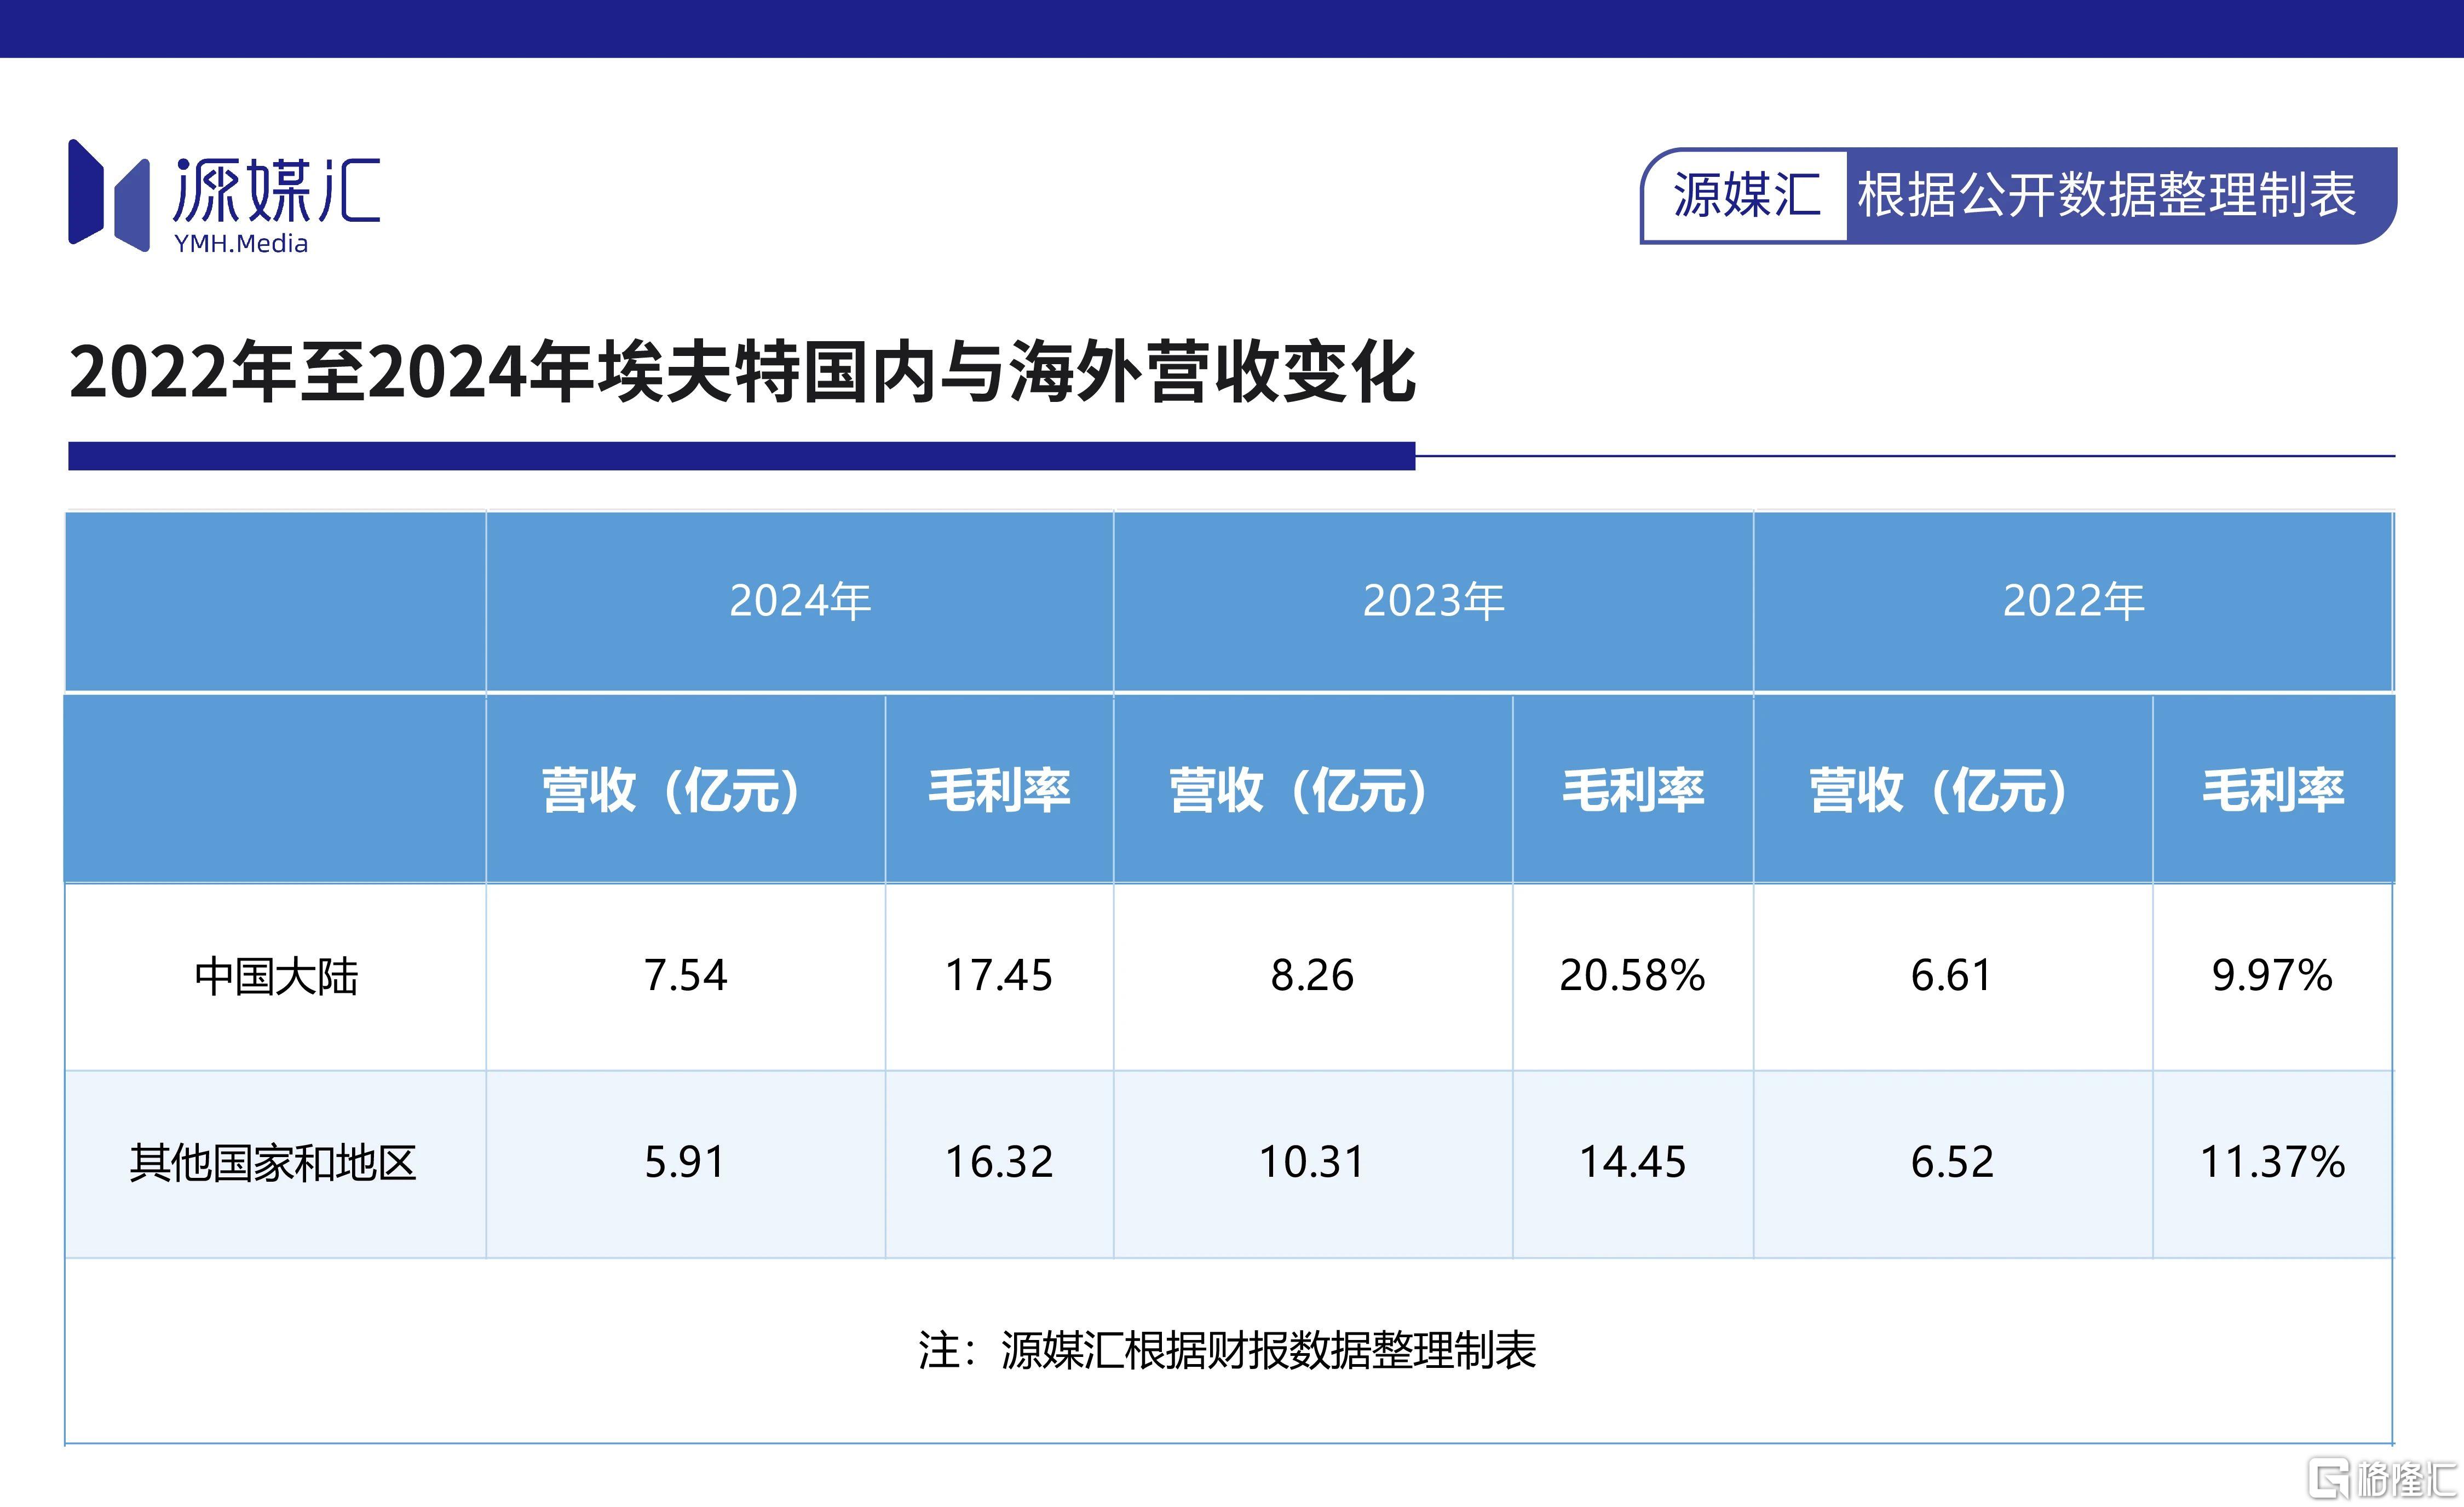The width and height of the screenshot is (2464, 1507).
Task: Click the 源媒汇 YMH.Media logo
Action: coord(224,196)
